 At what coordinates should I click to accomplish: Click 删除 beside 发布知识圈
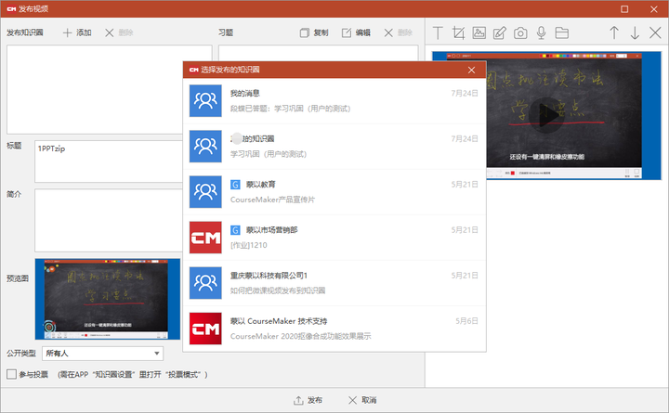tap(119, 32)
